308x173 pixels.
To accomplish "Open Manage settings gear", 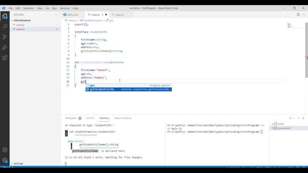I will [x=5, y=160].
